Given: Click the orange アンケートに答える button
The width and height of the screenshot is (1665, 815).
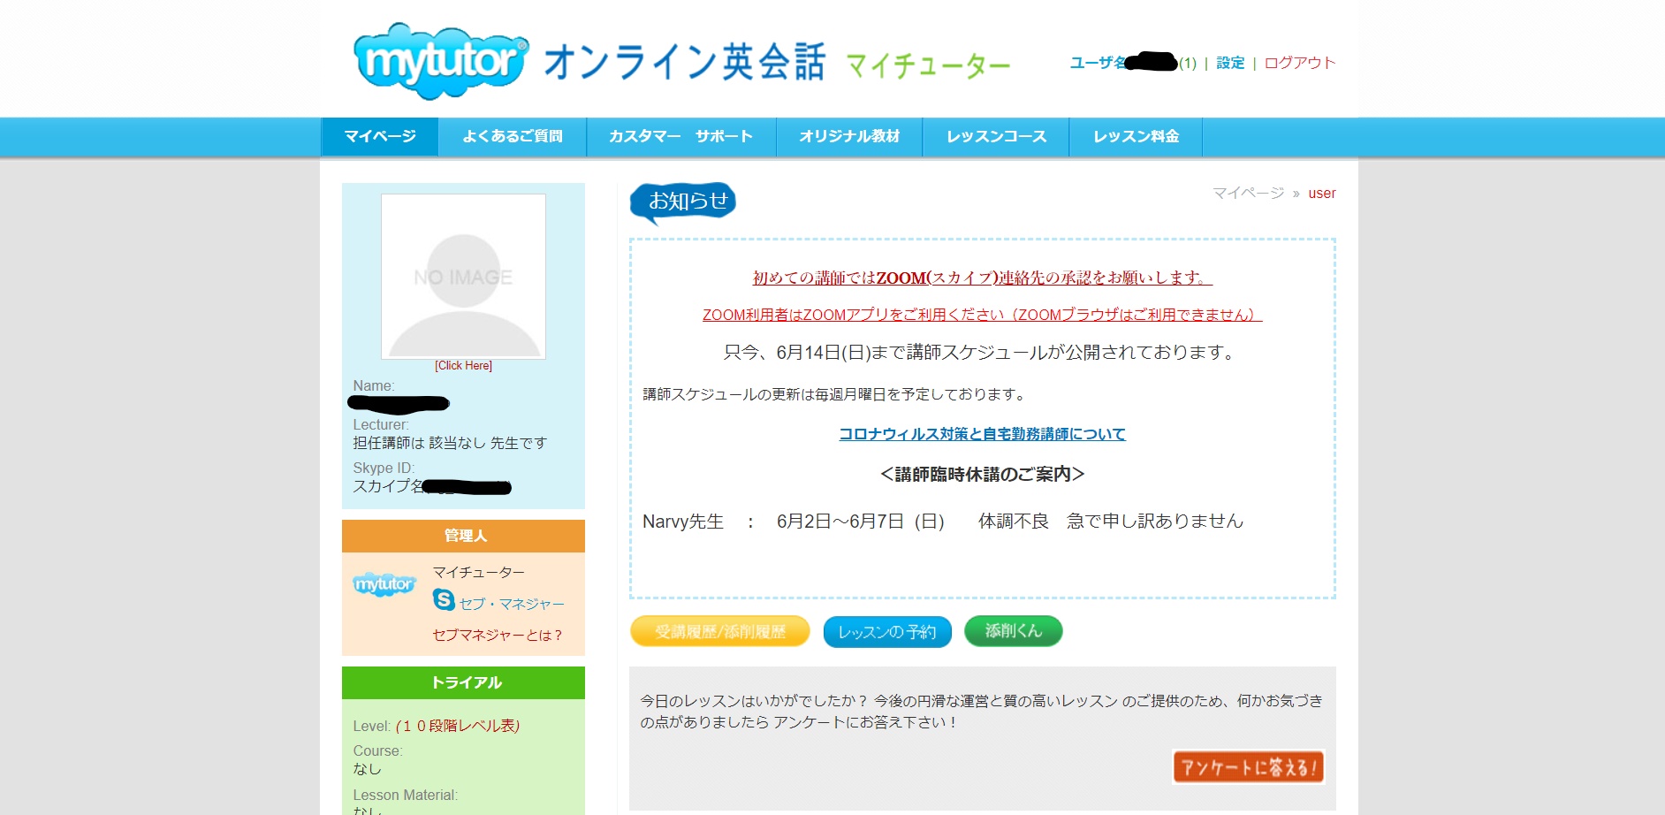Looking at the screenshot, I should 1248,767.
